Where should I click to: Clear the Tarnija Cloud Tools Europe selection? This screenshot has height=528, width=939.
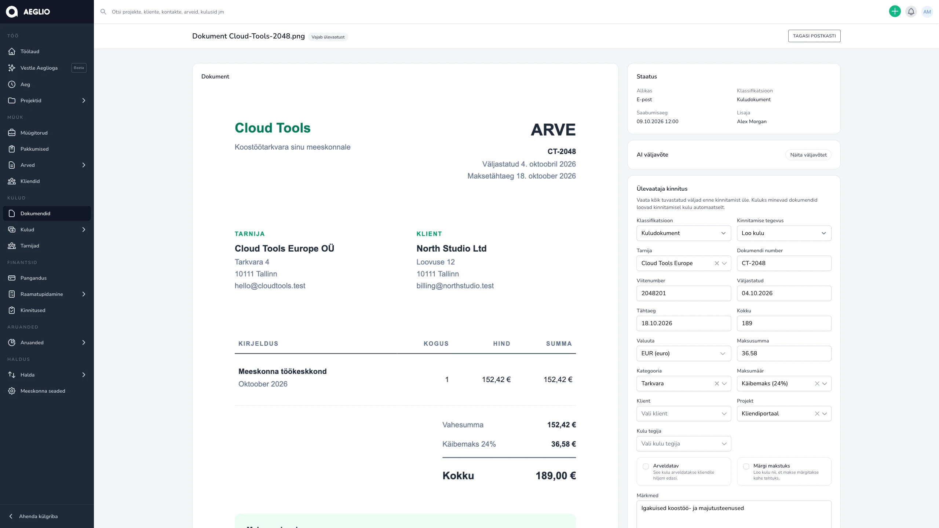click(716, 263)
